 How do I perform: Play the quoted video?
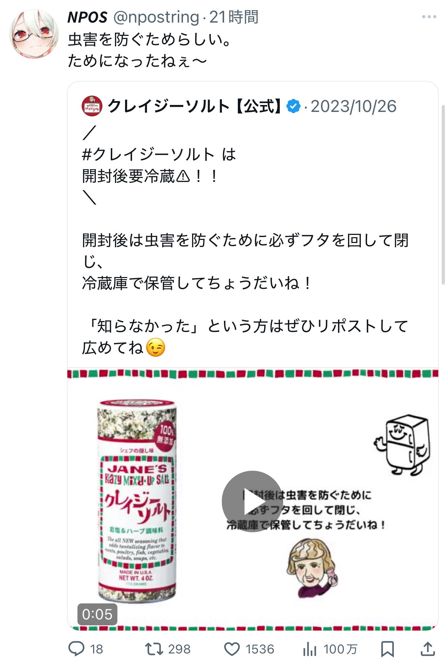pyautogui.click(x=252, y=501)
